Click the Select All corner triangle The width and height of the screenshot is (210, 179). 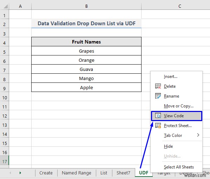(6, 6)
